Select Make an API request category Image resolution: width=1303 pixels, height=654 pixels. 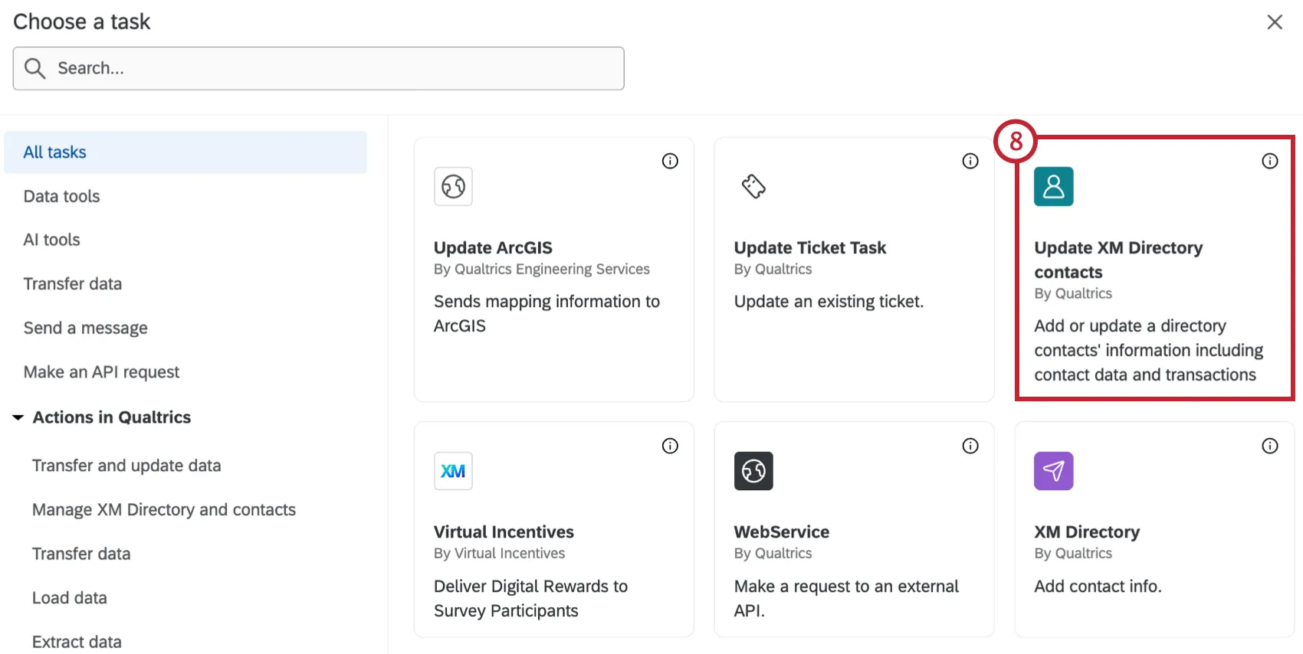point(102,372)
